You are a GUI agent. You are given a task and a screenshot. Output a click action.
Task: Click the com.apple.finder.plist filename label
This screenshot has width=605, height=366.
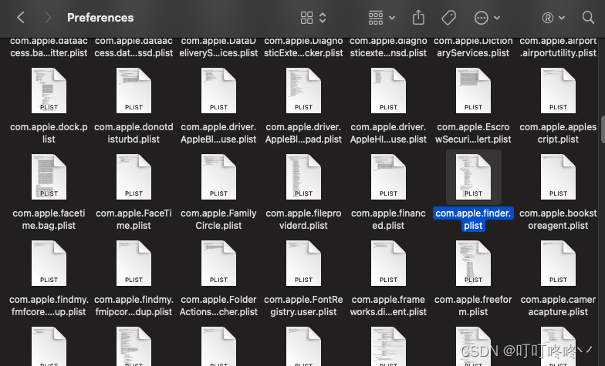point(473,219)
